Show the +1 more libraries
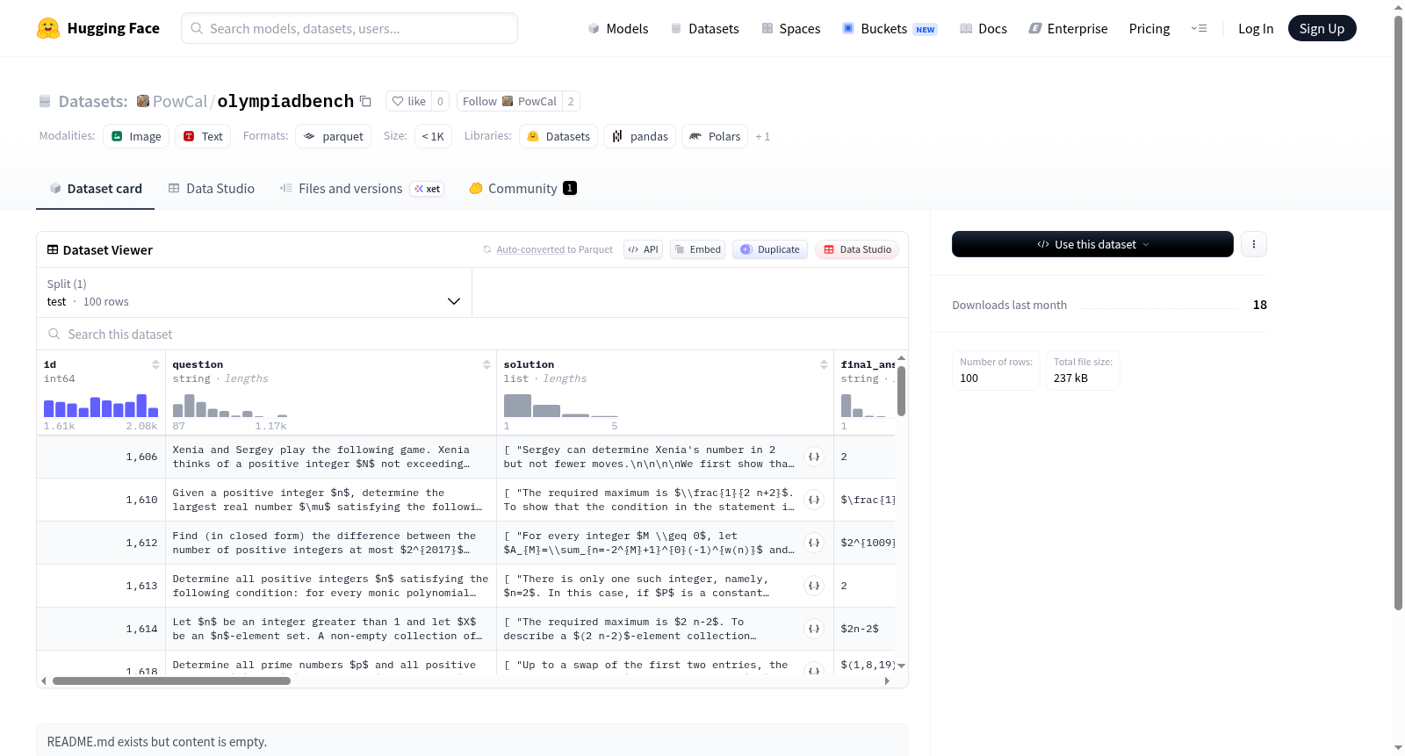 [x=762, y=136]
